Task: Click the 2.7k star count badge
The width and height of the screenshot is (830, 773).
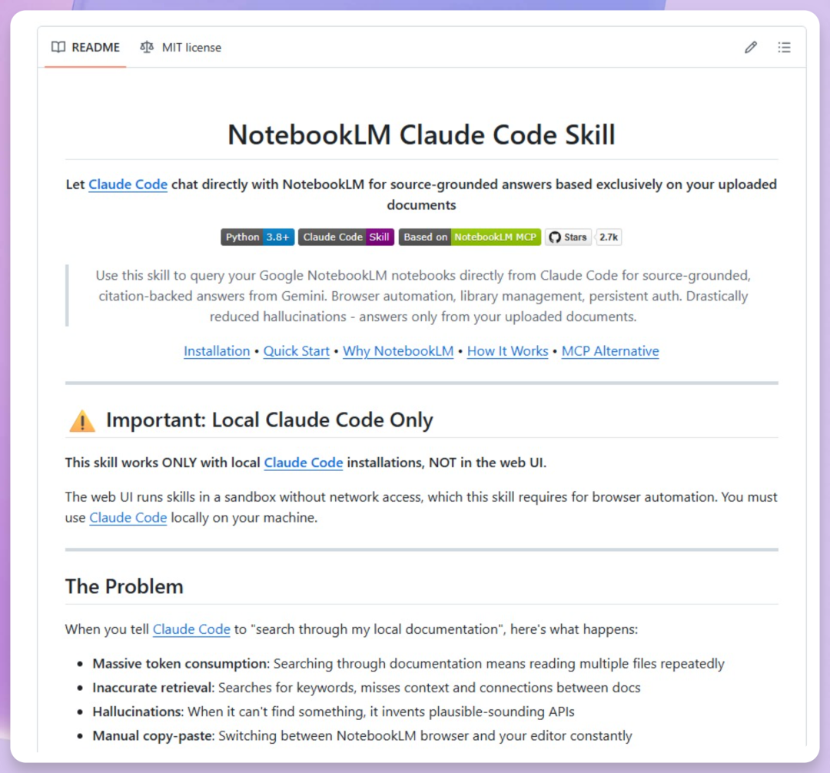Action: click(x=608, y=237)
